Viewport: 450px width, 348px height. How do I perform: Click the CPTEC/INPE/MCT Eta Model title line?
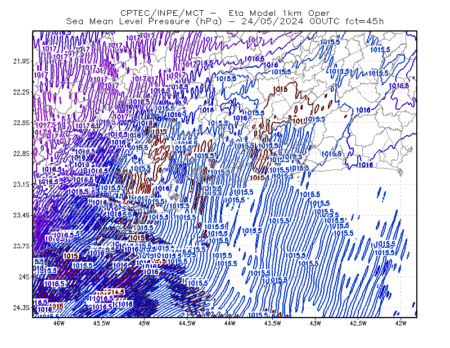point(225,13)
